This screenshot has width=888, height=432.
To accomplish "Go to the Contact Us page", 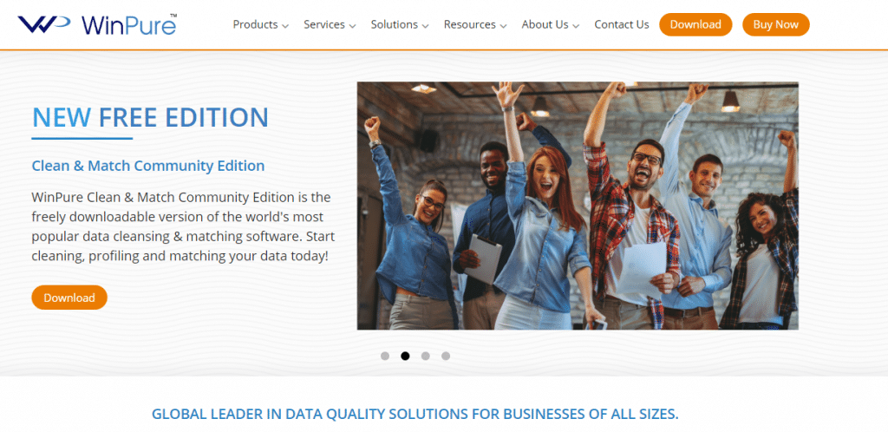I will [621, 24].
